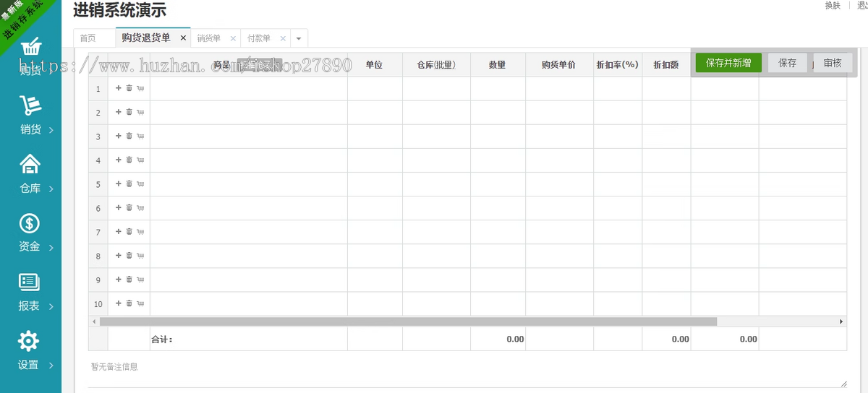Switch to the 首页 tab

click(x=88, y=38)
